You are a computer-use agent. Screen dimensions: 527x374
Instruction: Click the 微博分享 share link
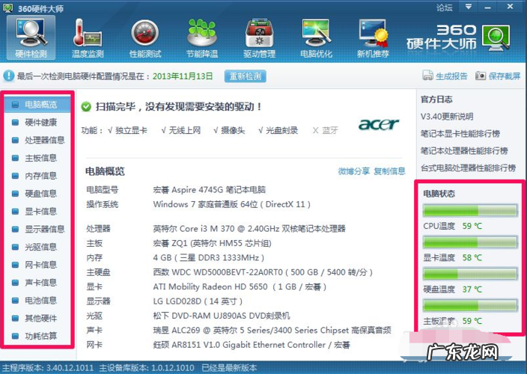tap(353, 171)
